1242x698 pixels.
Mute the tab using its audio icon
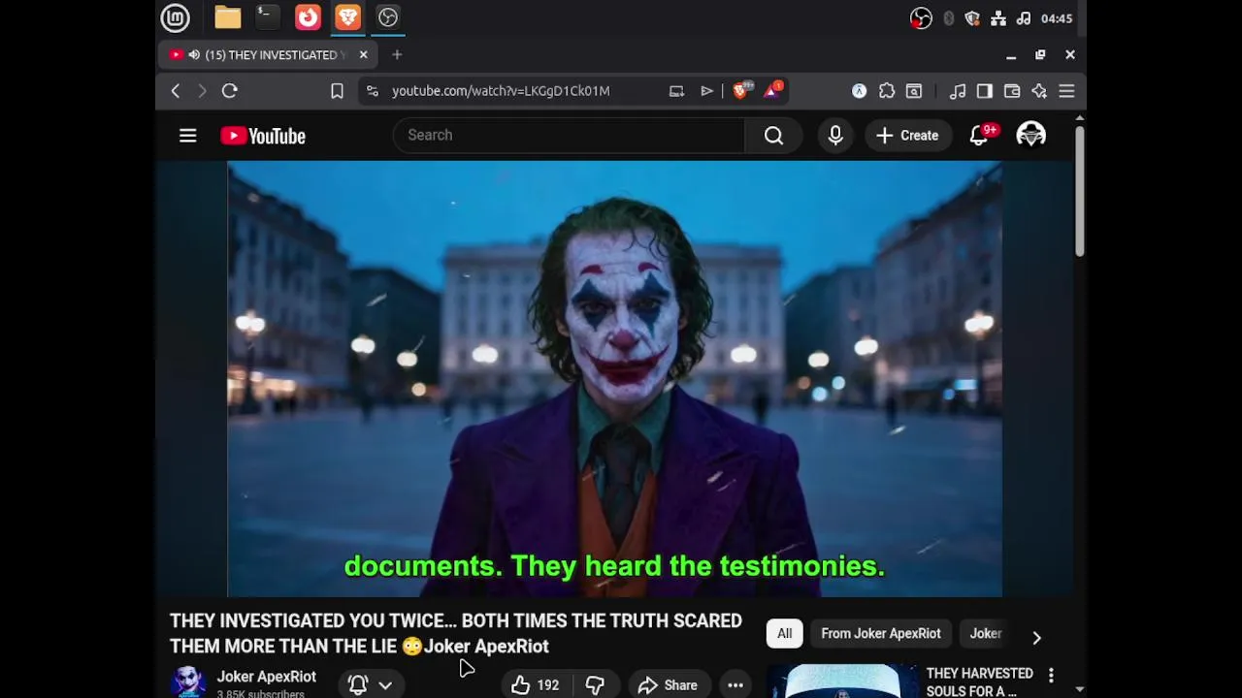click(x=194, y=55)
